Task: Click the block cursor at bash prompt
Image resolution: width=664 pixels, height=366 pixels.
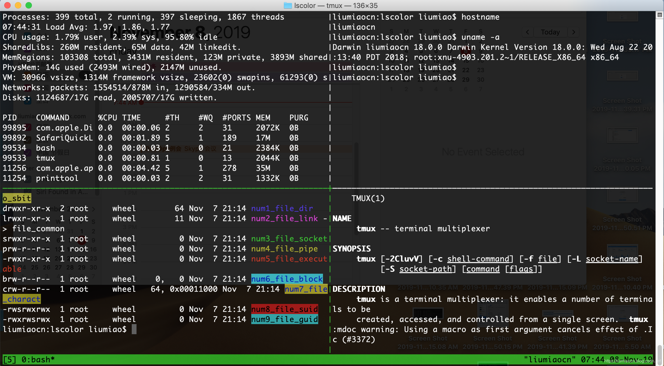Action: click(x=134, y=329)
